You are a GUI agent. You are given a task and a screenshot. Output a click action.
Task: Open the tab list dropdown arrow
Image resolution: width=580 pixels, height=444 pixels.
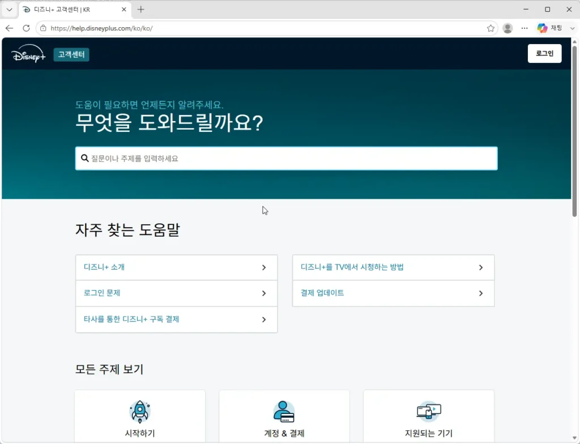pyautogui.click(x=9, y=10)
